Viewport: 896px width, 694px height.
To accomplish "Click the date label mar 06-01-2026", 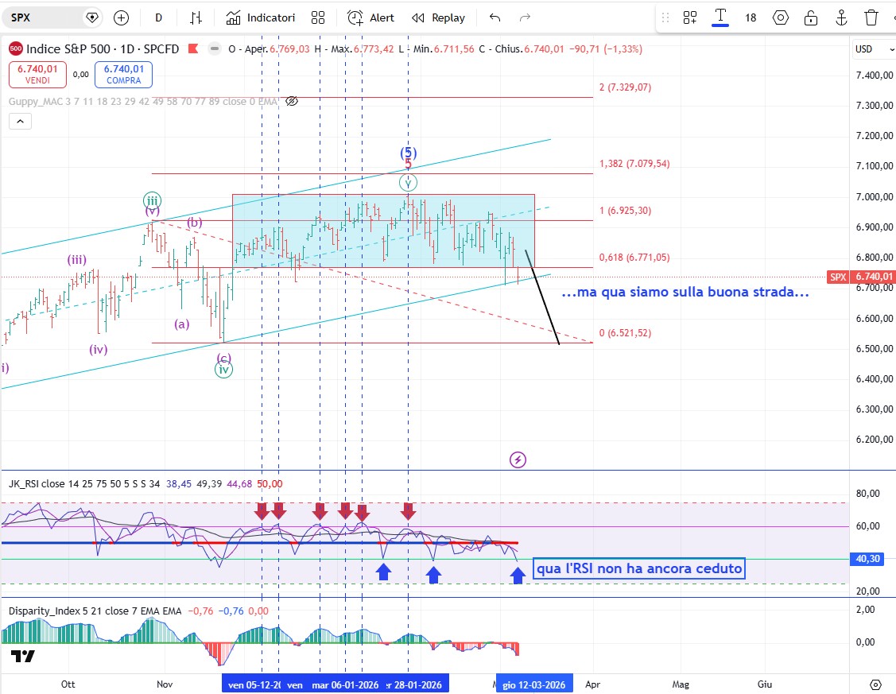I will [x=345, y=684].
